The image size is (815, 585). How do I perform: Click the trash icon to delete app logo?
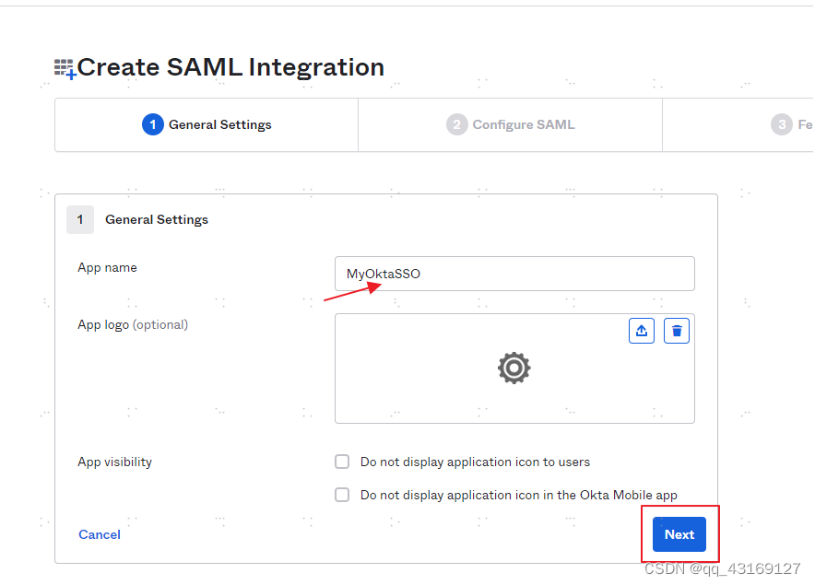click(677, 330)
